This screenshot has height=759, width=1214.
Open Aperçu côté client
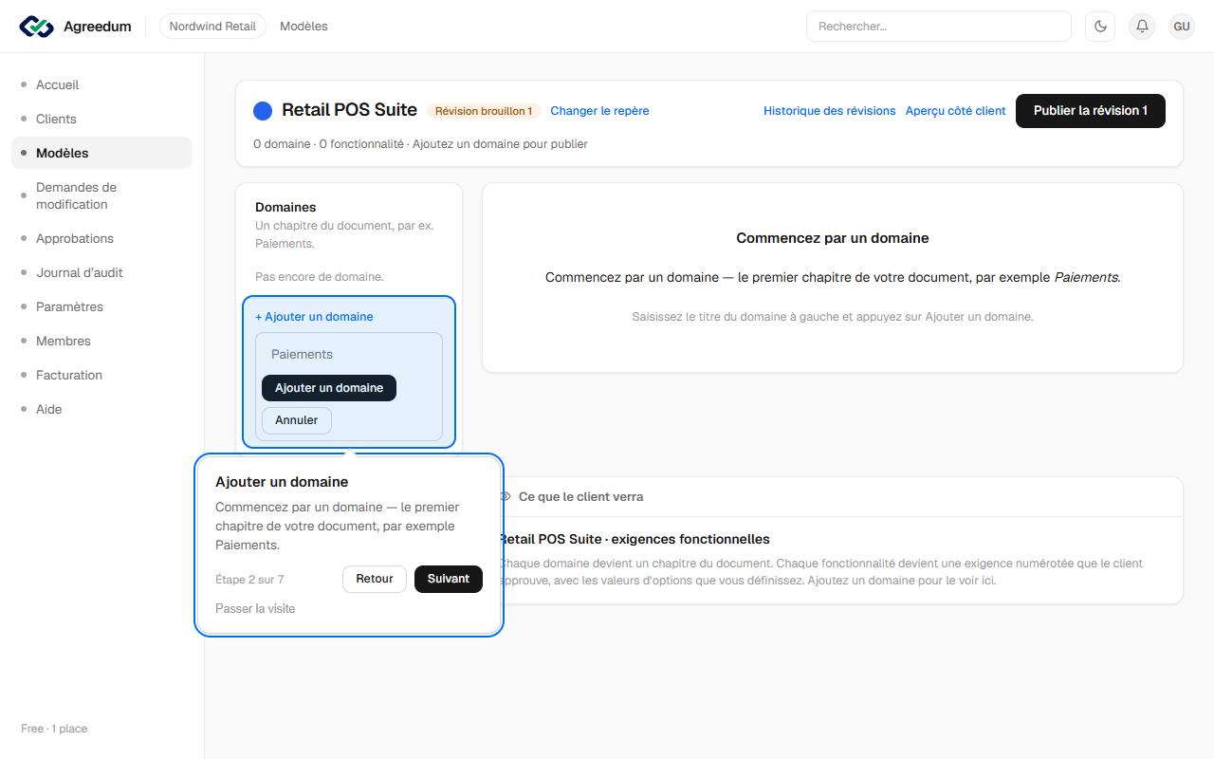click(956, 111)
